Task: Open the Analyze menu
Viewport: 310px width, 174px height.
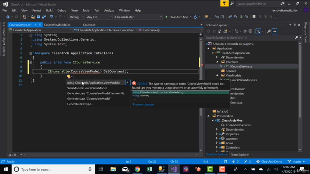Action: click(x=109, y=11)
